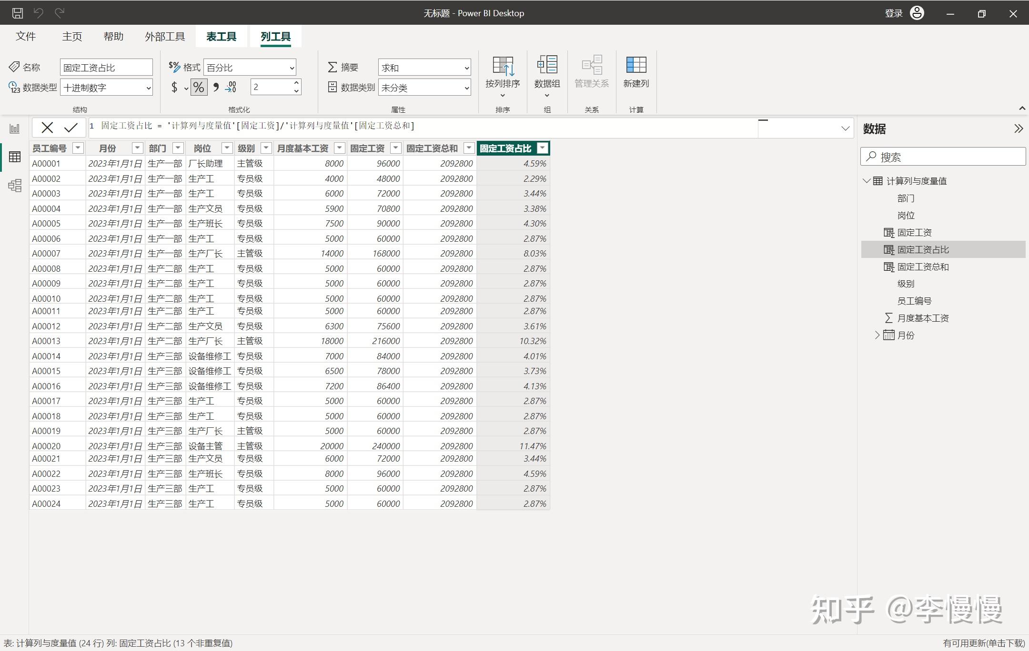Open the 表工具 ribbon tab

221,37
